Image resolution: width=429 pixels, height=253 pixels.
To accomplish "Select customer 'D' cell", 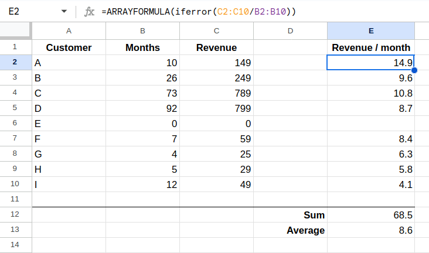I will (x=69, y=108).
